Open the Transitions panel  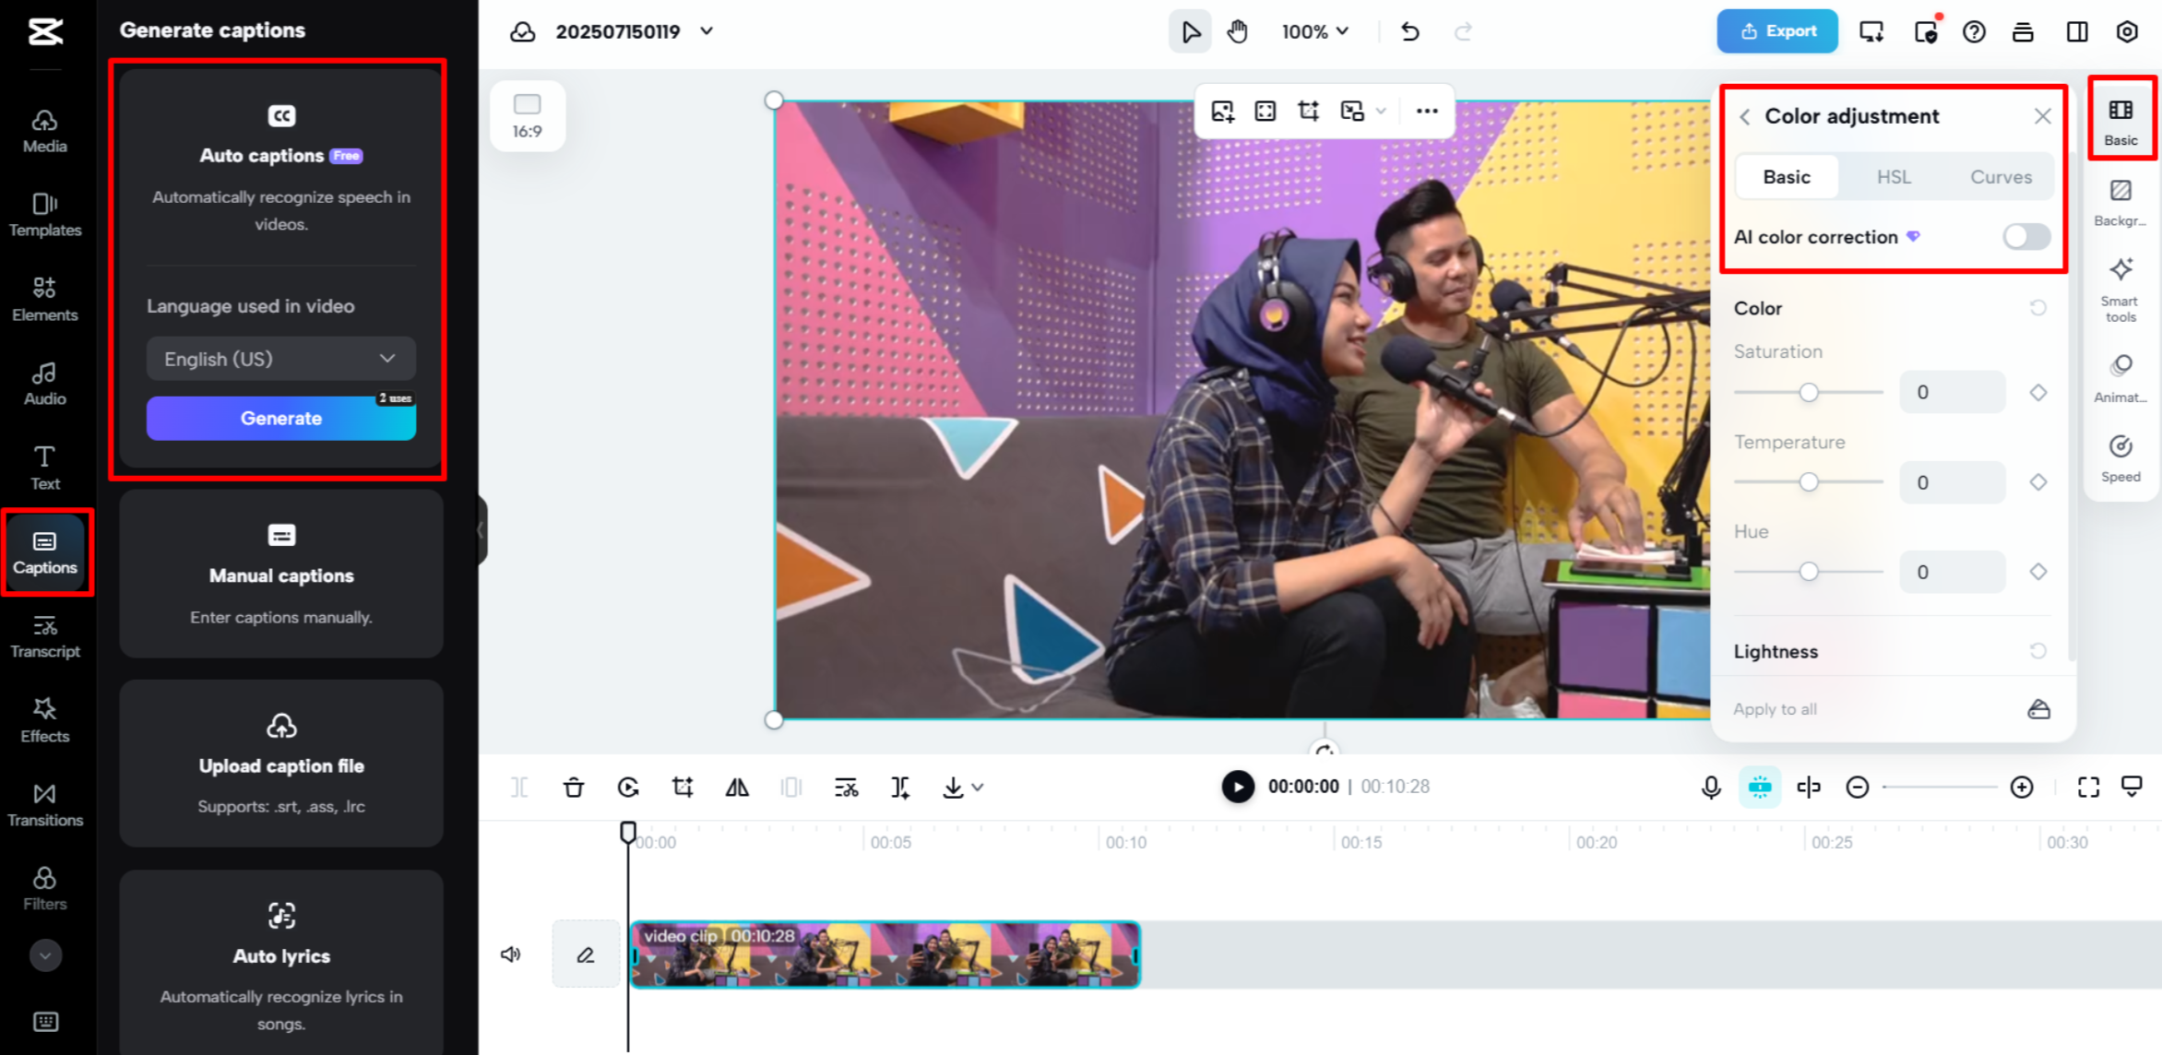(x=43, y=802)
